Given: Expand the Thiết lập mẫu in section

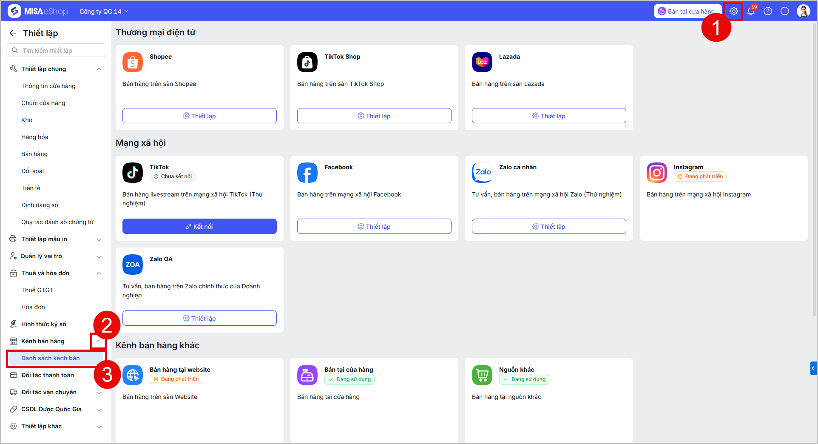Looking at the screenshot, I should pyautogui.click(x=99, y=239).
